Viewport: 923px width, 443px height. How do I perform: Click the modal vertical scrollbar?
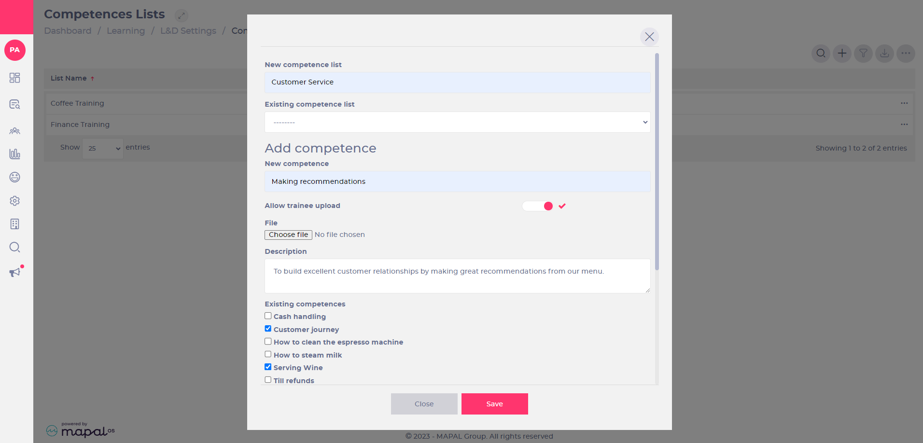(x=657, y=162)
